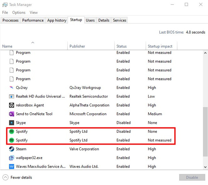Image resolution: width=208 pixels, height=185 pixels.
Task: Switch to the Users tab
Action: click(90, 20)
